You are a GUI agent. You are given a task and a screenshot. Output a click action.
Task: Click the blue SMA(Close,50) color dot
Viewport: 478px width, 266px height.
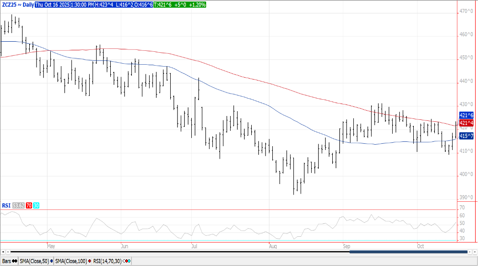(51, 261)
